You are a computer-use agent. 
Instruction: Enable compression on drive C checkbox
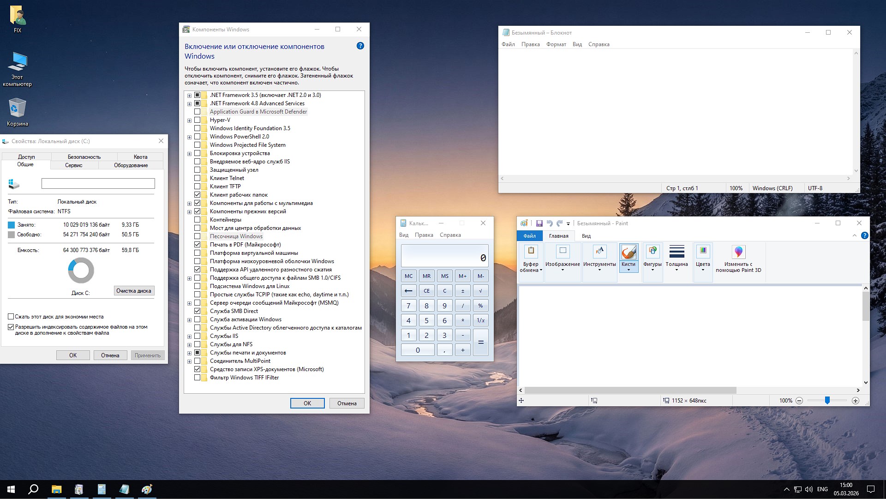[x=11, y=317]
